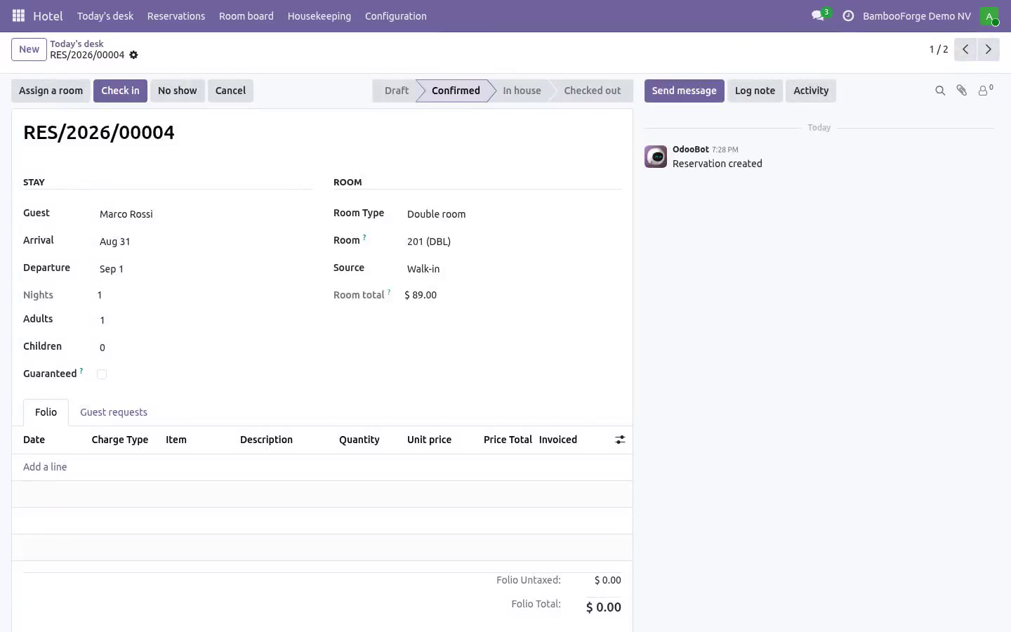Screen dimensions: 1011x632
Task: Switch to the Guest requests tab
Action: (114, 412)
